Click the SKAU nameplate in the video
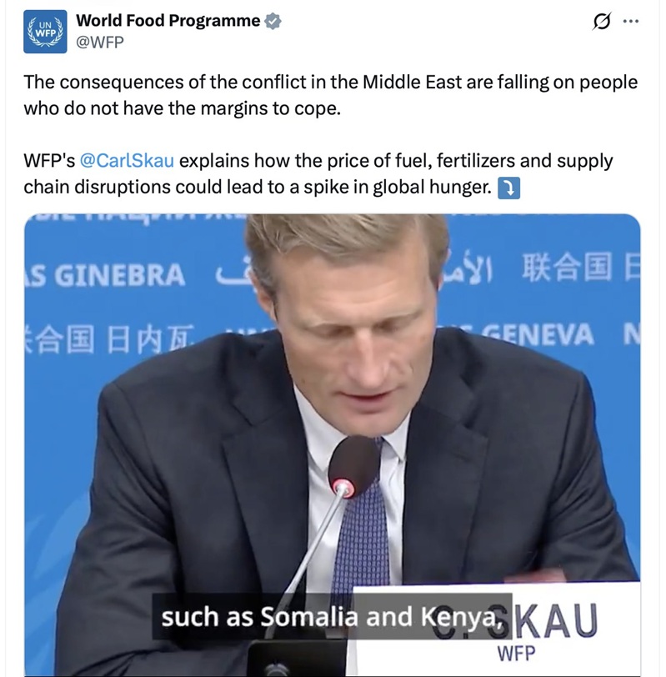666x677 pixels. pyautogui.click(x=496, y=628)
